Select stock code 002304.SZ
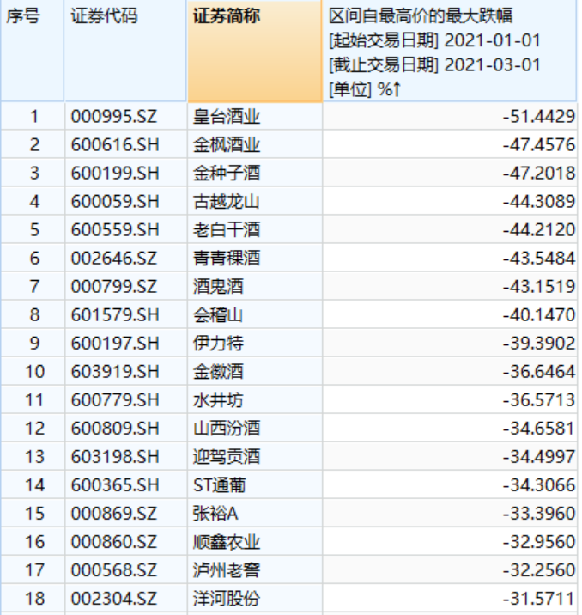Viewport: 582px width, 615px height. (113, 598)
